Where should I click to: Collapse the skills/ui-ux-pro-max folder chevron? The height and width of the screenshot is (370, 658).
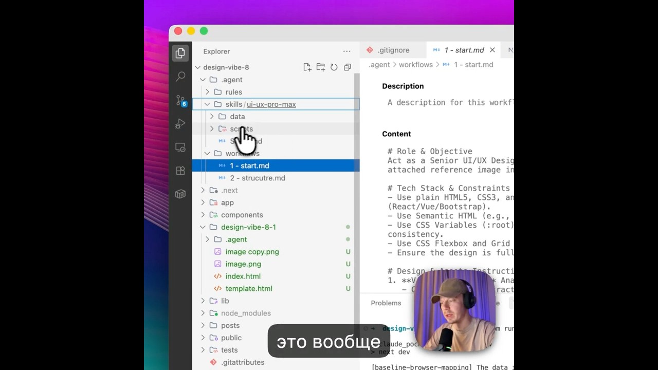(207, 104)
